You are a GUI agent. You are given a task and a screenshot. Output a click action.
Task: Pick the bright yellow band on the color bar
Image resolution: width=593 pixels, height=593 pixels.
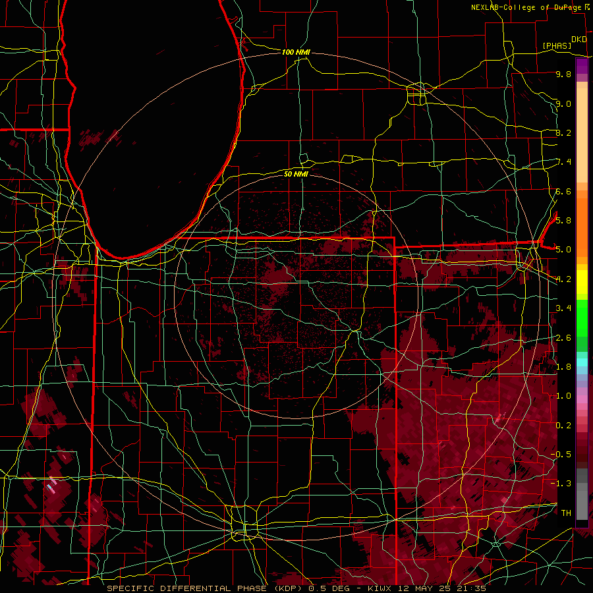[x=582, y=282]
